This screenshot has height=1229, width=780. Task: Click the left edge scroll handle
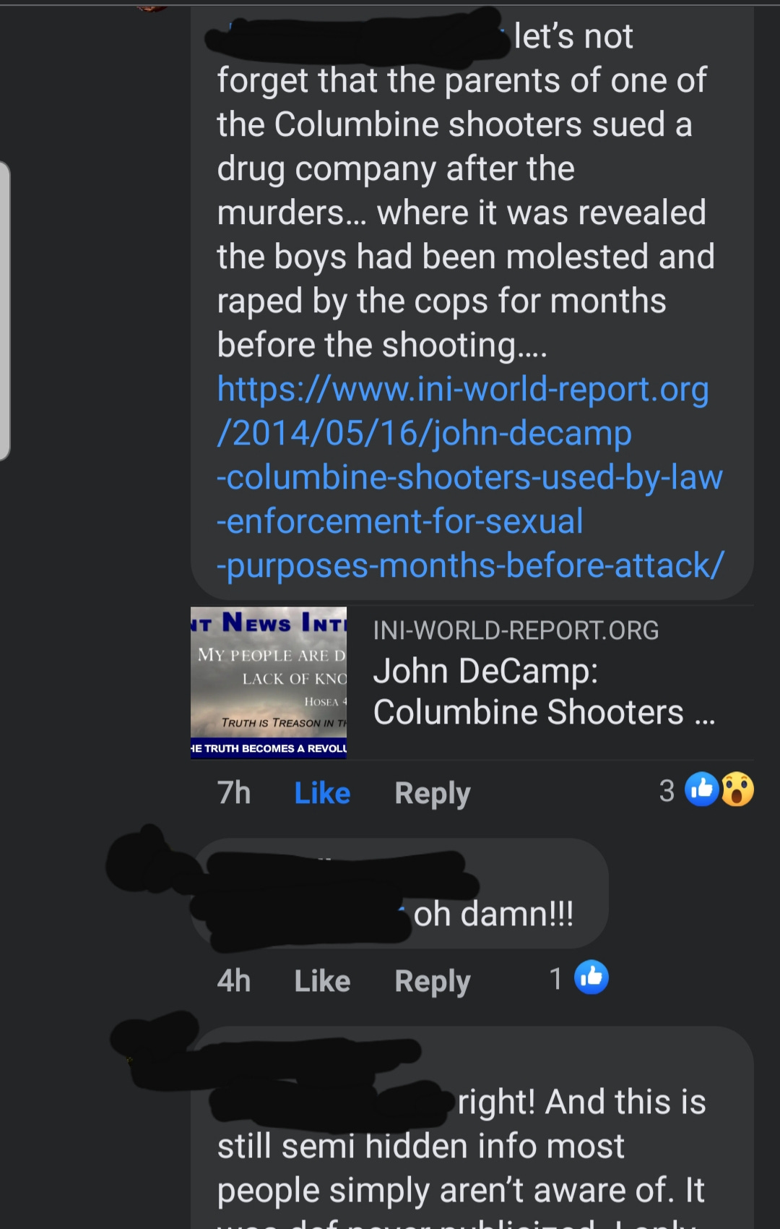[x=4, y=311]
